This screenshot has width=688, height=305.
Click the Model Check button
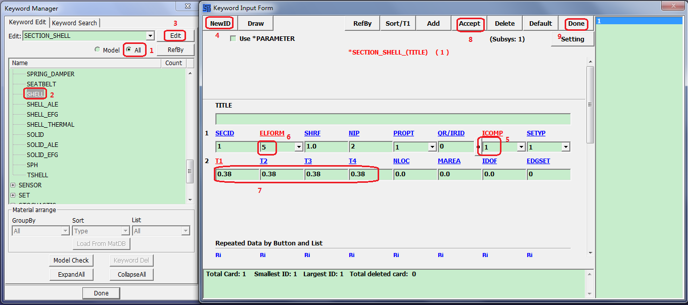point(71,261)
